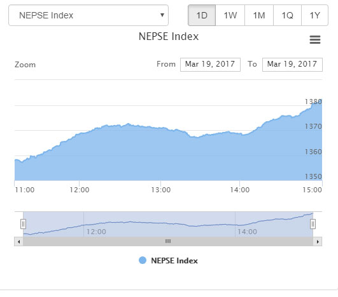
Task: Toggle NEPSE Index series in legend
Action: 168,261
